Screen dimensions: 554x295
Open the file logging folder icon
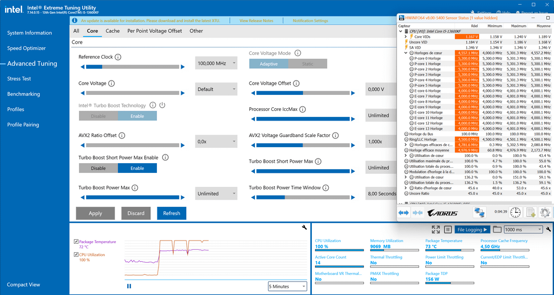point(497,230)
